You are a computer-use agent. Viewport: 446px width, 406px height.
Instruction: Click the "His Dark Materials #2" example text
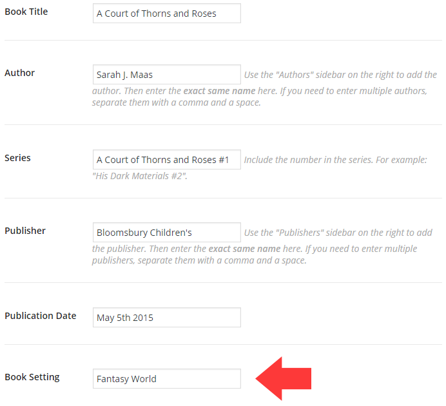(140, 176)
